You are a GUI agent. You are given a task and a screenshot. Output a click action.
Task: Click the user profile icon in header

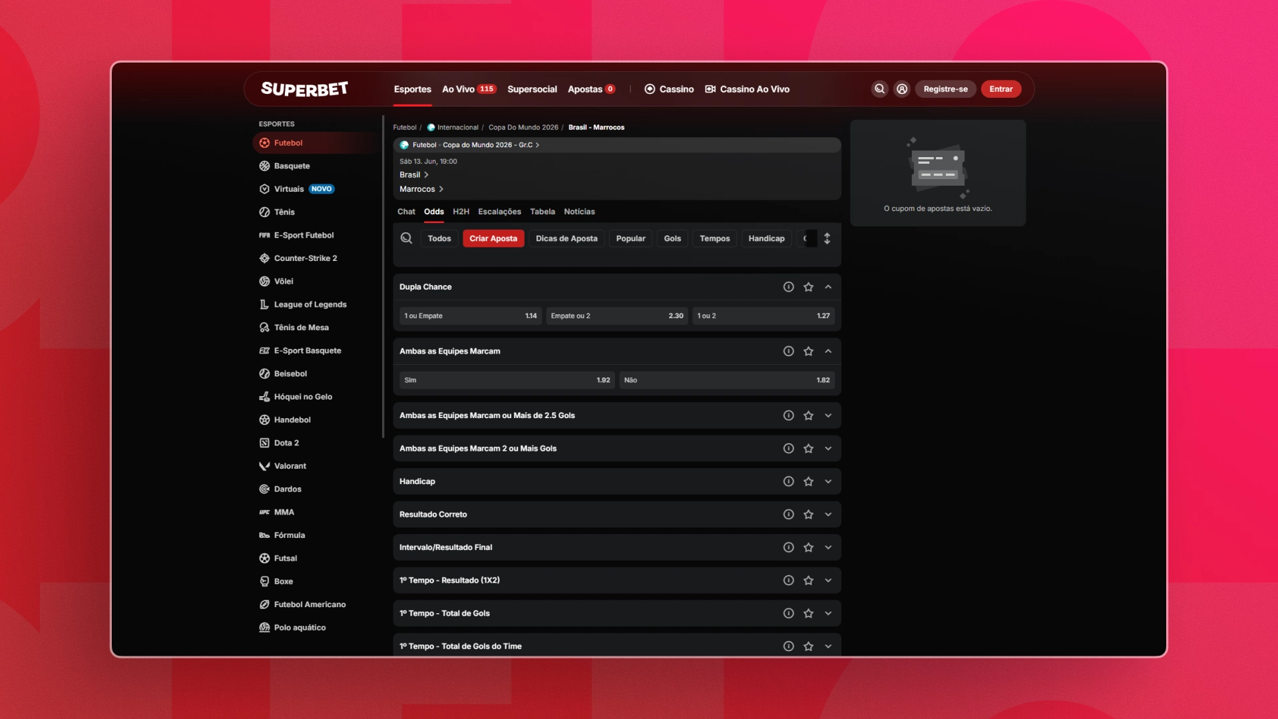pos(902,89)
